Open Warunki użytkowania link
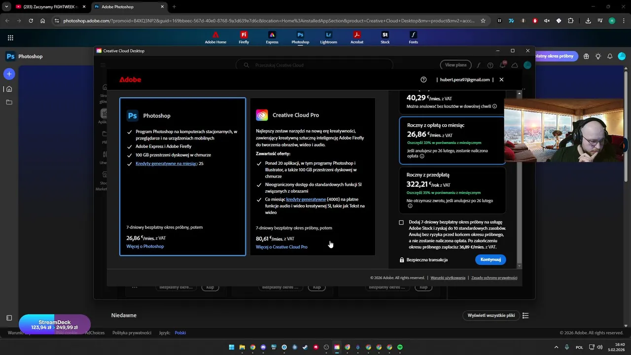This screenshot has height=355, width=631. 448,278
